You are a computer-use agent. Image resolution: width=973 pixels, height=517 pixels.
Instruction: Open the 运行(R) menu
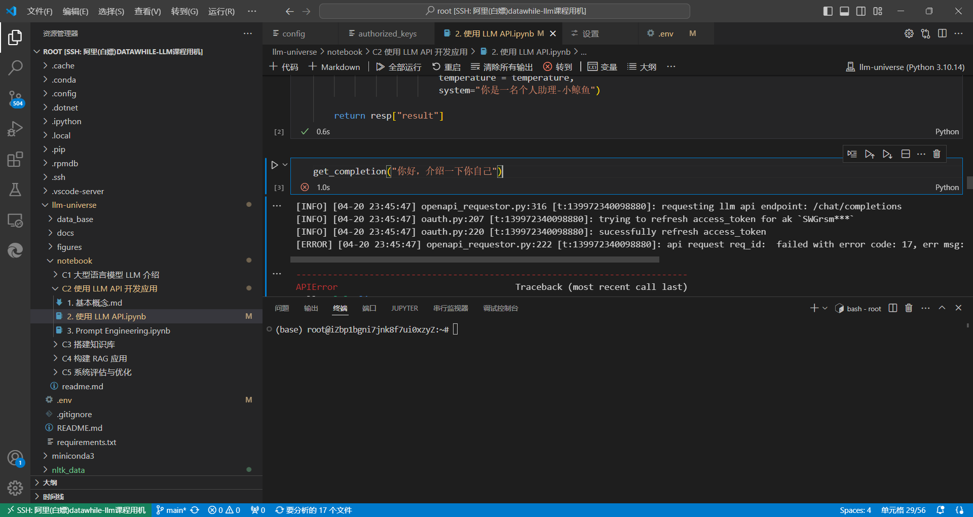221,11
